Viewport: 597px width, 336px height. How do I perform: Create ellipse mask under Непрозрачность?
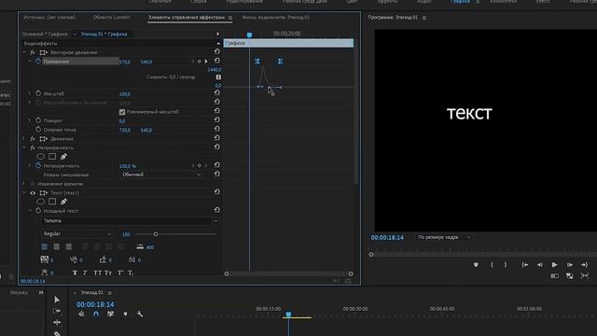(x=41, y=157)
